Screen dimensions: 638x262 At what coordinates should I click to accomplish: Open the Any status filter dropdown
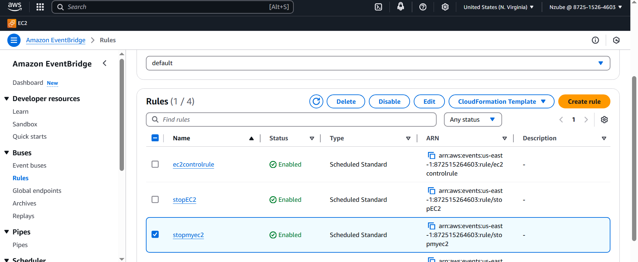tap(473, 120)
